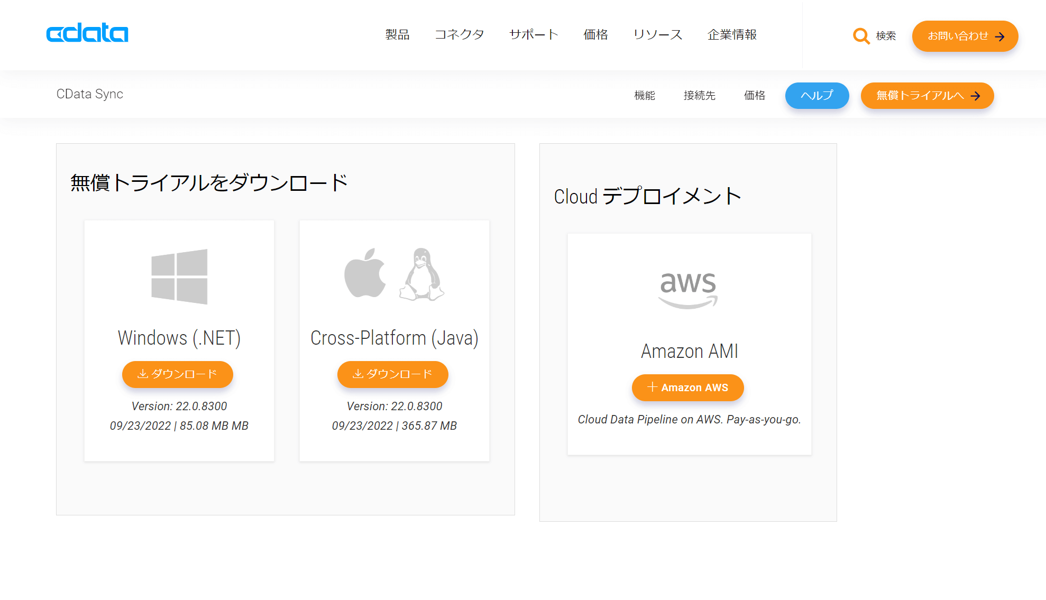
Task: Click the orange search magnifier icon
Action: (x=861, y=36)
